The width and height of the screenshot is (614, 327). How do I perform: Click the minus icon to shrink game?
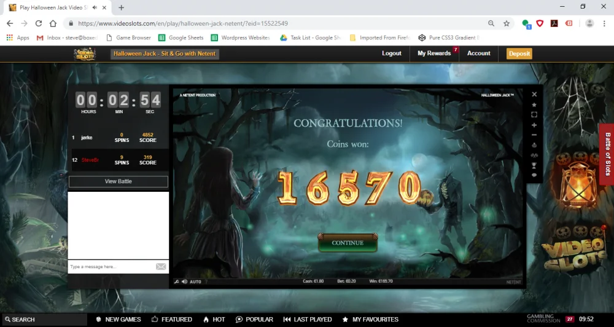(534, 135)
